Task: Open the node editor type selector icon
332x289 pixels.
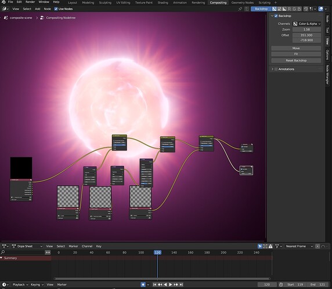Action: (x=5, y=9)
